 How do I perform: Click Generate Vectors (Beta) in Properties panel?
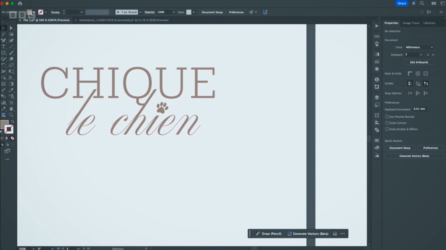pyautogui.click(x=414, y=156)
